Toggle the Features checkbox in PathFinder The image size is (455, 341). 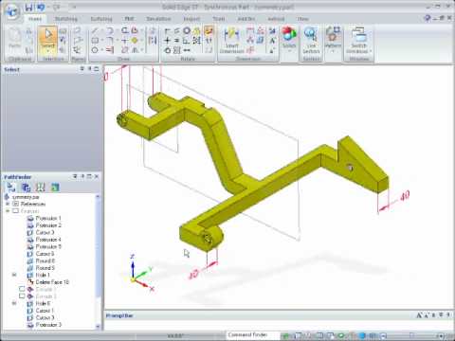[x=15, y=211]
